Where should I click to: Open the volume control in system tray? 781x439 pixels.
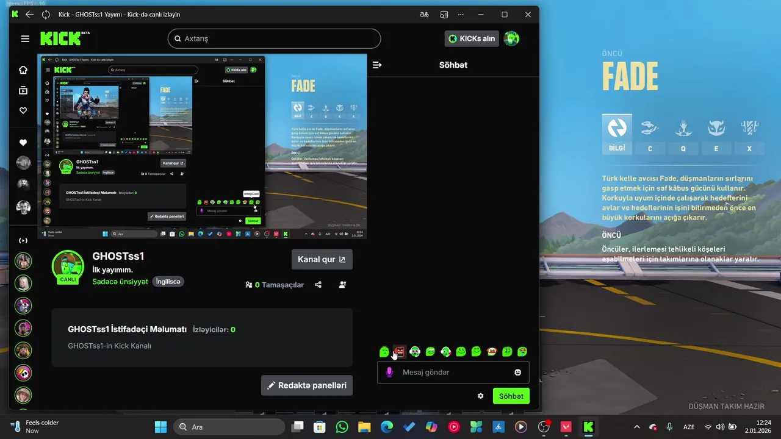pos(720,427)
